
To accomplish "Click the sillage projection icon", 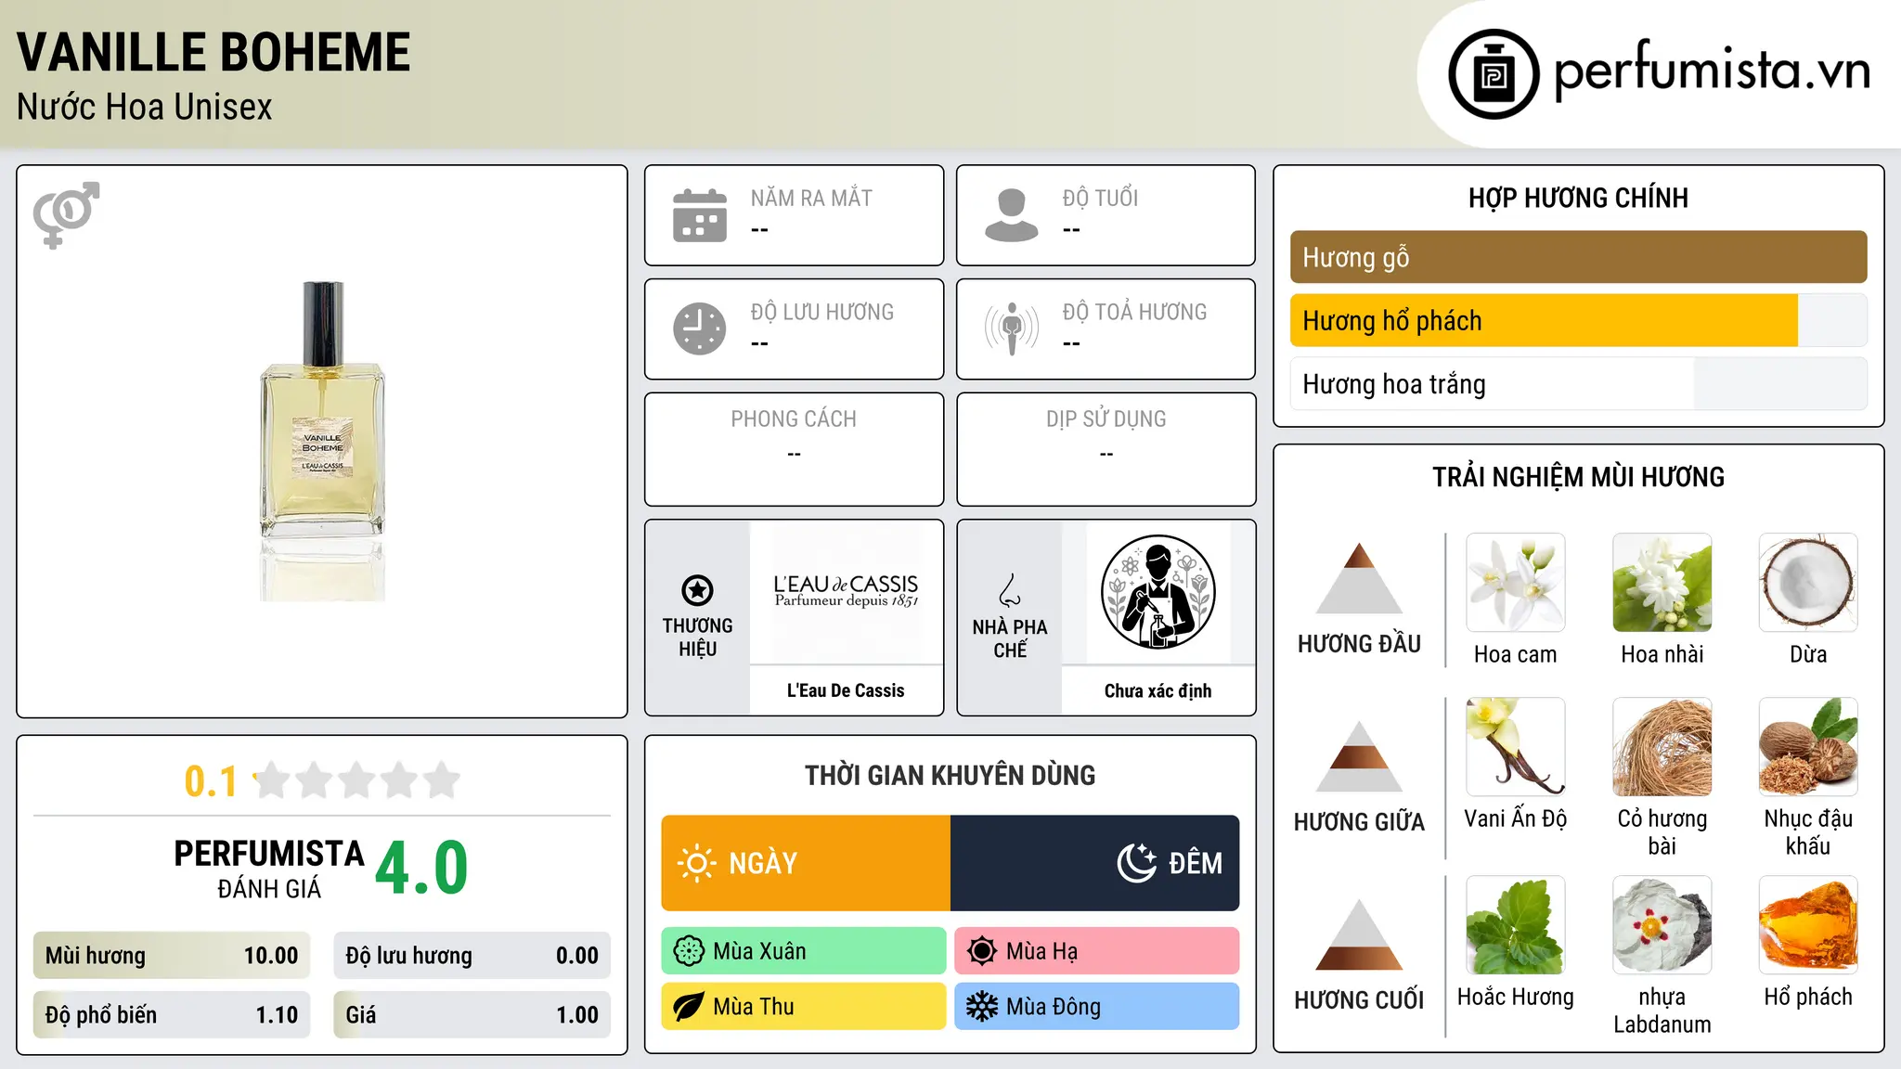I will 1012,328.
